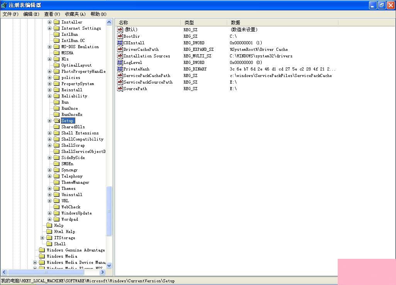Click the Internet Settings folder icon
The height and width of the screenshot is (285, 396).
click(x=57, y=28)
